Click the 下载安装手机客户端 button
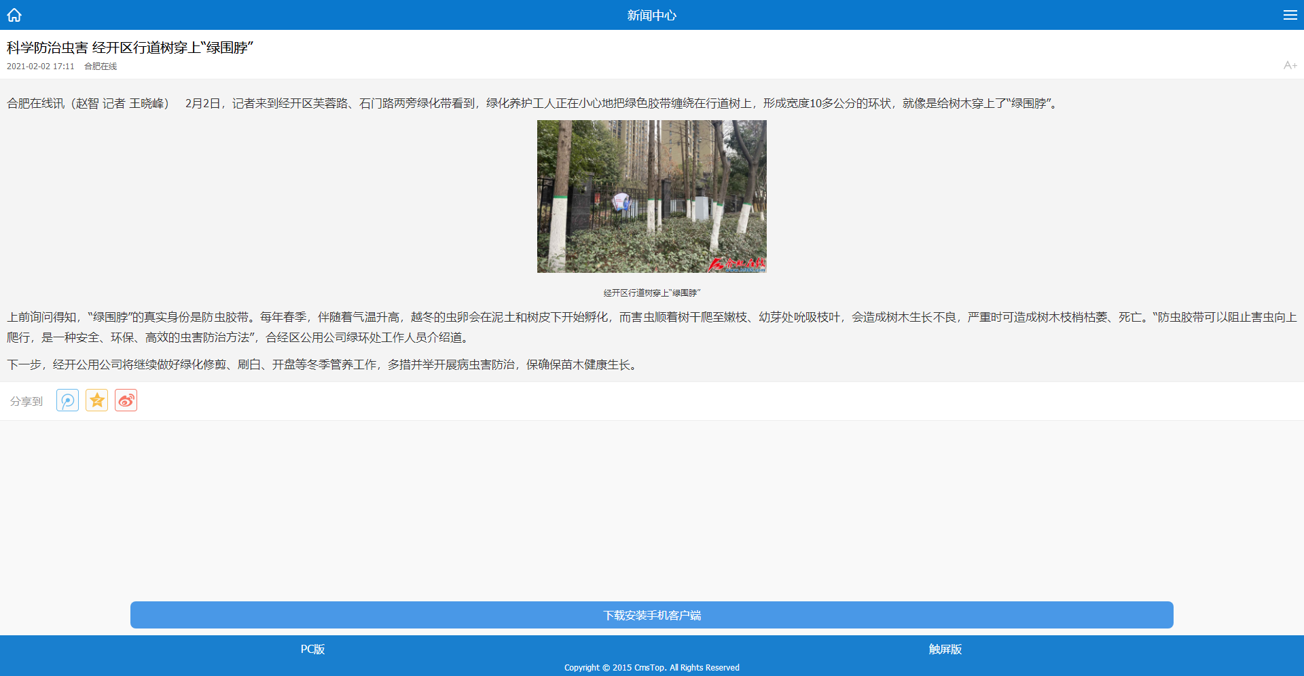 click(652, 615)
